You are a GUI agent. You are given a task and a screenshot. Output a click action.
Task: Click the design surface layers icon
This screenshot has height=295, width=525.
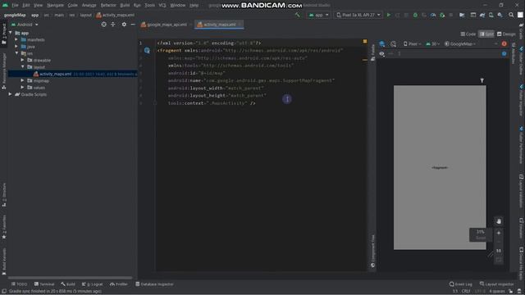pyautogui.click(x=382, y=43)
